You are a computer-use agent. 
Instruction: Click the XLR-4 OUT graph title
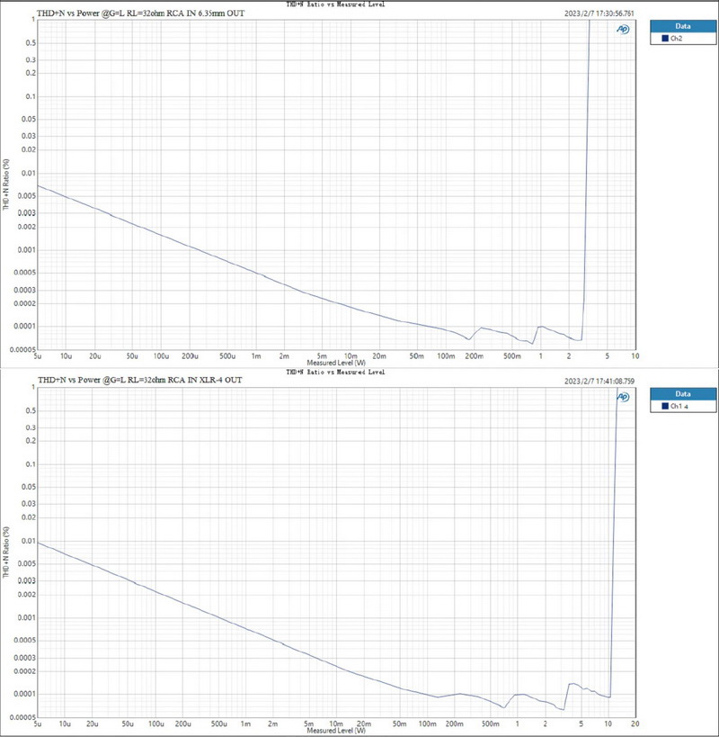[x=139, y=381]
